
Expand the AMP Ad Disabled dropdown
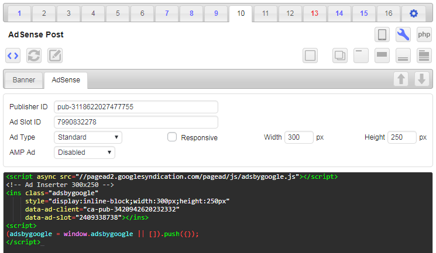pos(84,153)
